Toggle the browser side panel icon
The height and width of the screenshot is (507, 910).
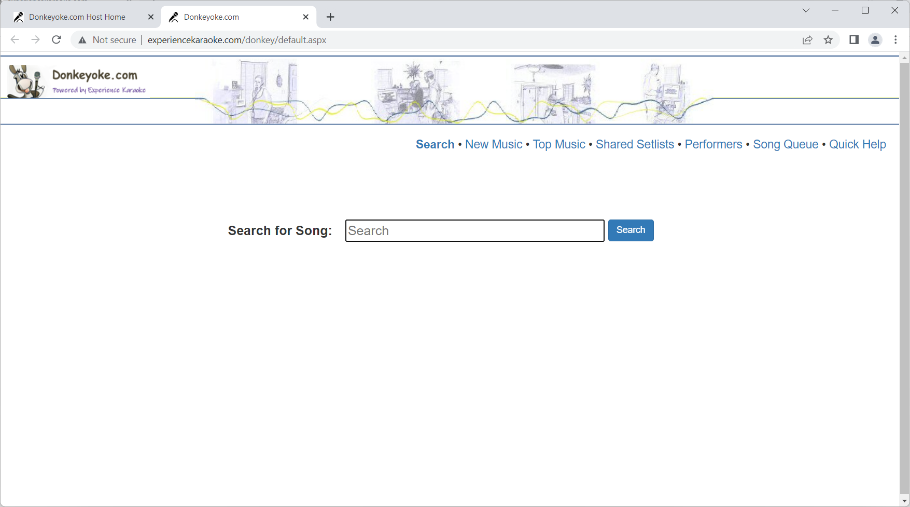[854, 40]
